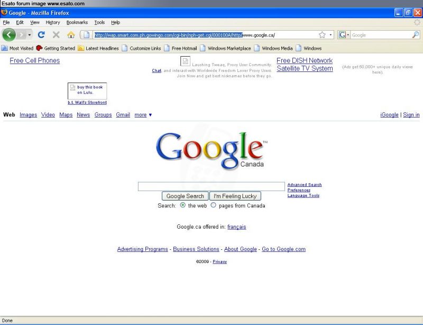423x325 pixels.
Task: Click the search magnifier icon
Action: (416, 35)
